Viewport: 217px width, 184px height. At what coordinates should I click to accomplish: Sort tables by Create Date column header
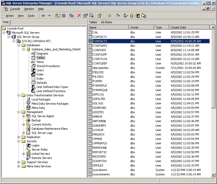(189, 27)
